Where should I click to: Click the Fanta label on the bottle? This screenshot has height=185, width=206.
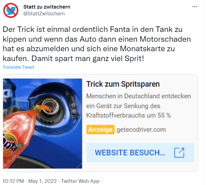pyautogui.click(x=10, y=143)
